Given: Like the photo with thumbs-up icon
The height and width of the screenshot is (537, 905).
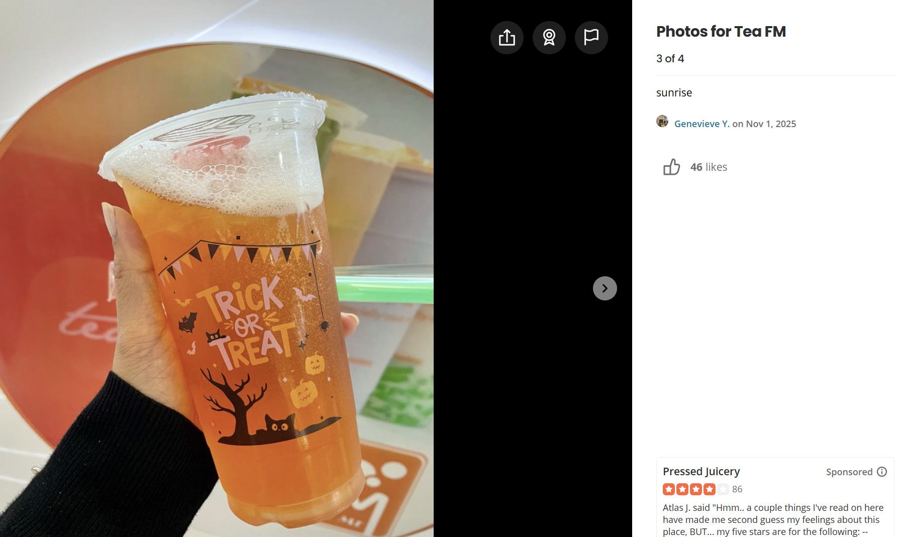Looking at the screenshot, I should [x=671, y=167].
